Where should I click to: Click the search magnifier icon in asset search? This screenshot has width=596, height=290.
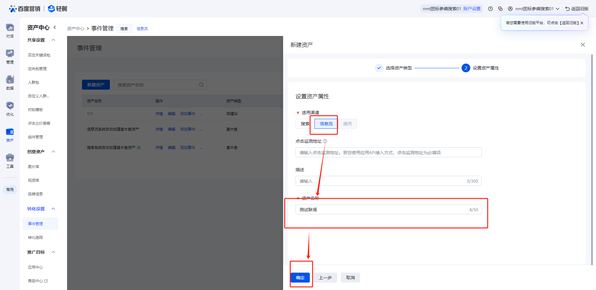[201, 85]
